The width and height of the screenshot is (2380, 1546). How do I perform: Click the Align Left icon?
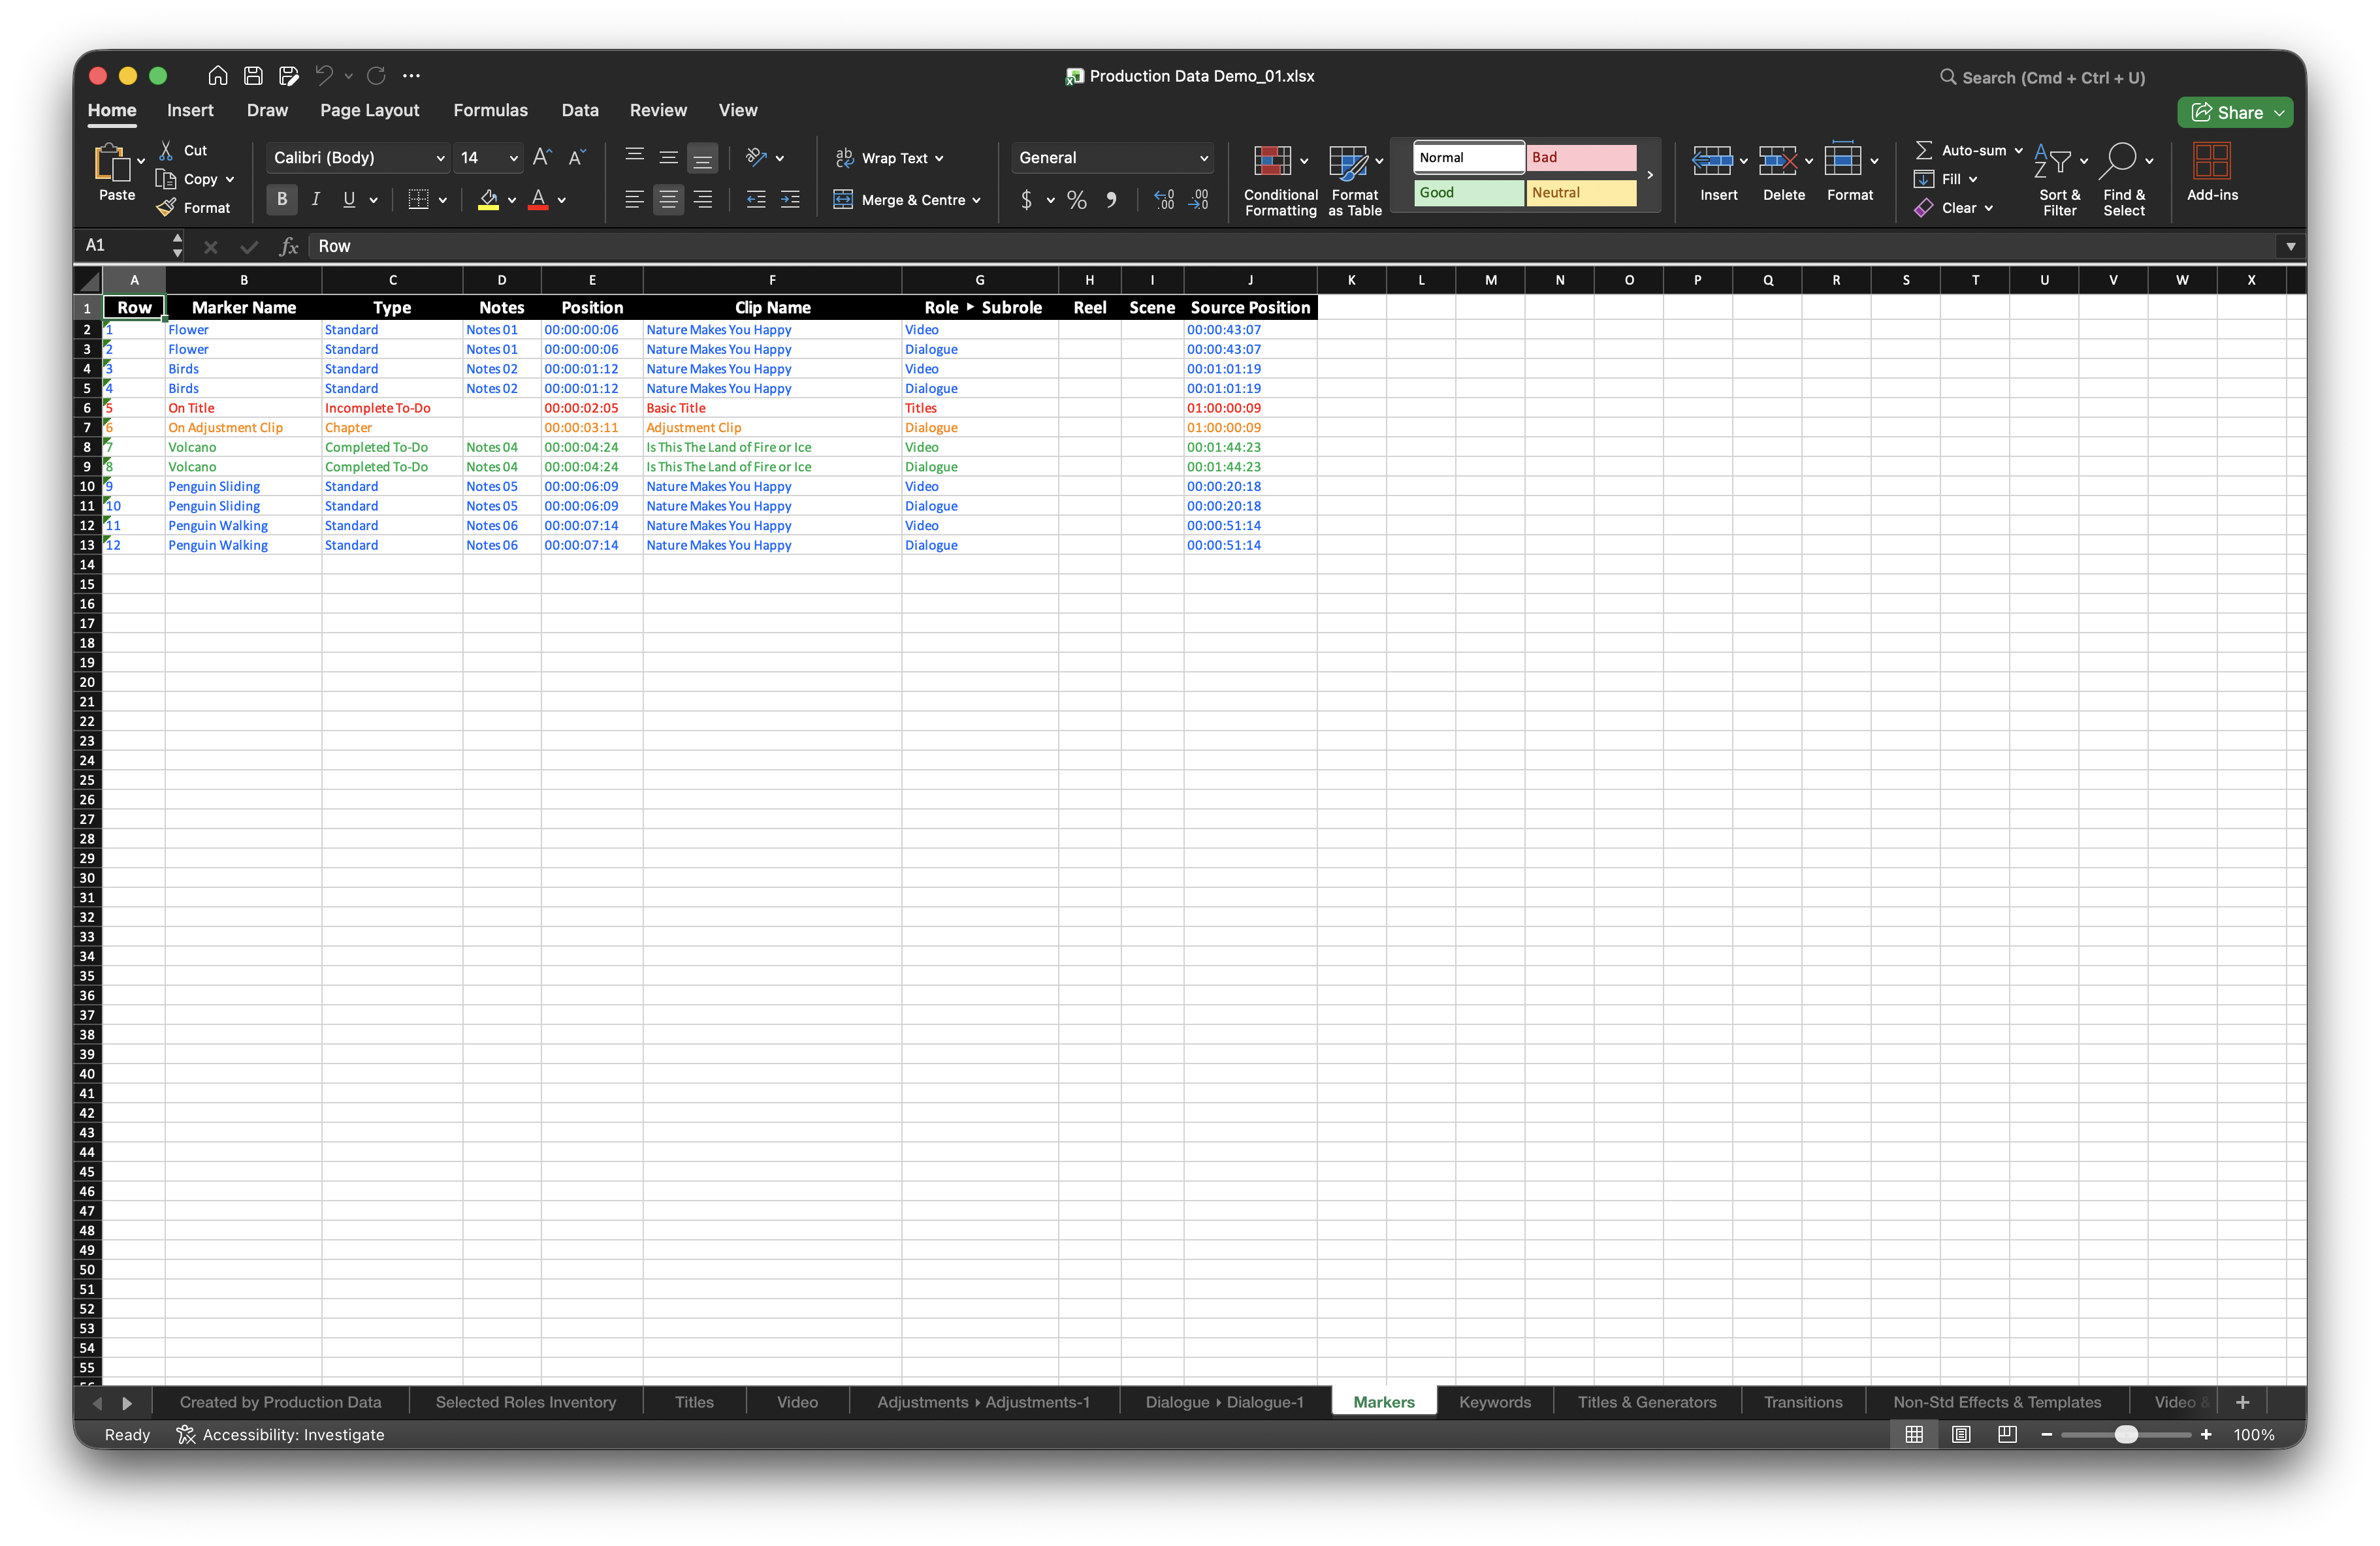click(x=634, y=200)
